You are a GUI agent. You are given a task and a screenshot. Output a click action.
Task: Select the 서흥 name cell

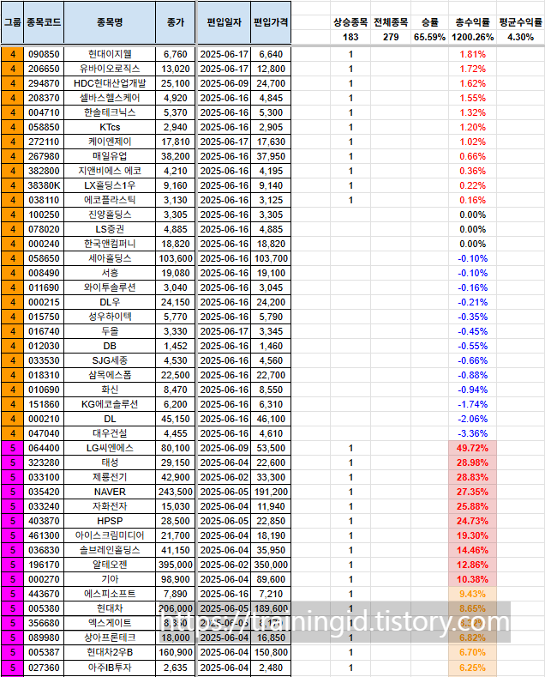point(110,274)
